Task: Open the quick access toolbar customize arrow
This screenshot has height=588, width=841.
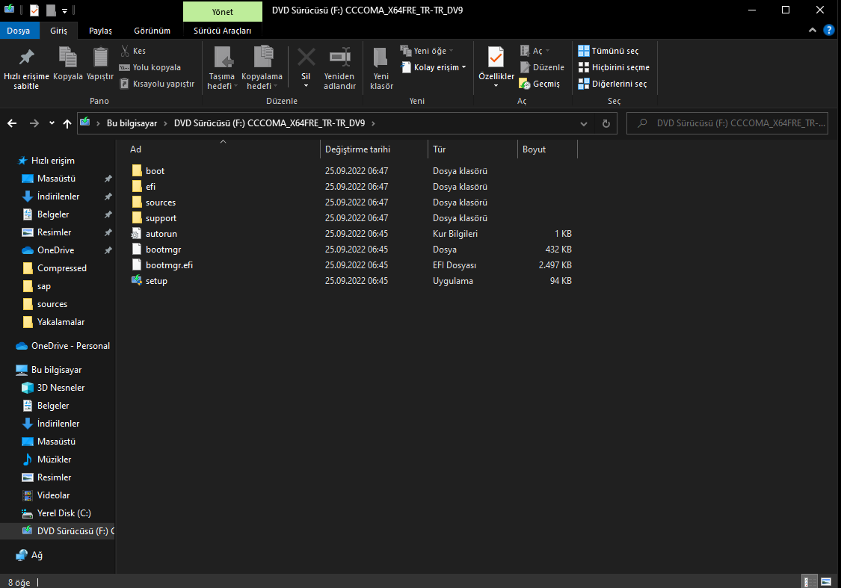Action: (64, 10)
